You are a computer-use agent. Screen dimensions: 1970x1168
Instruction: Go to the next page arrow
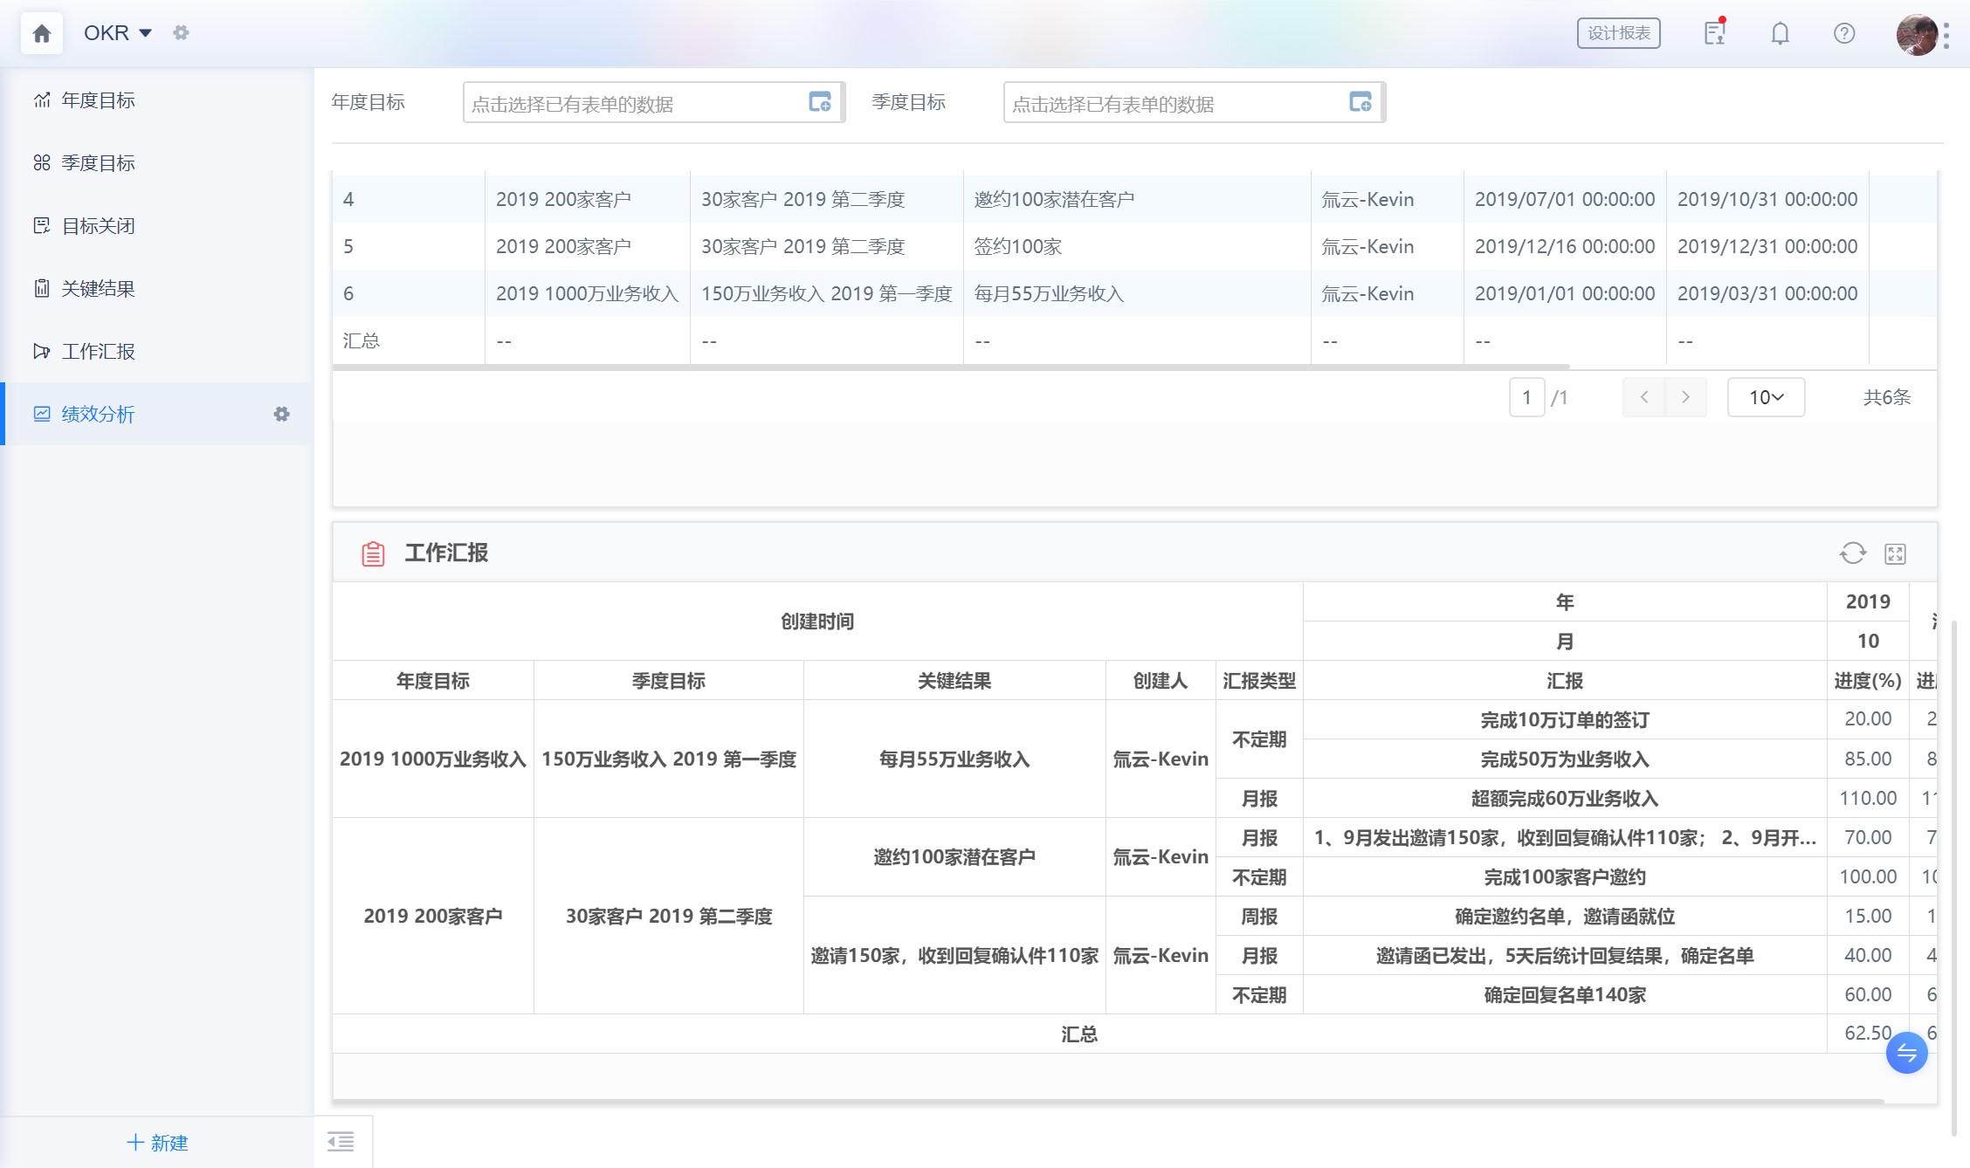click(1685, 397)
